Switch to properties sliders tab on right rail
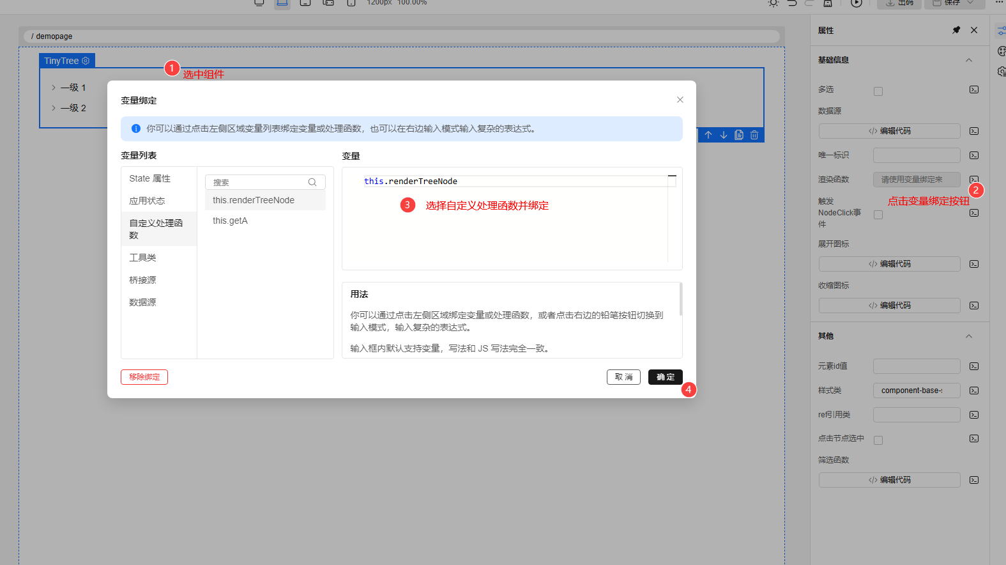The width and height of the screenshot is (1006, 565). pyautogui.click(x=1002, y=31)
